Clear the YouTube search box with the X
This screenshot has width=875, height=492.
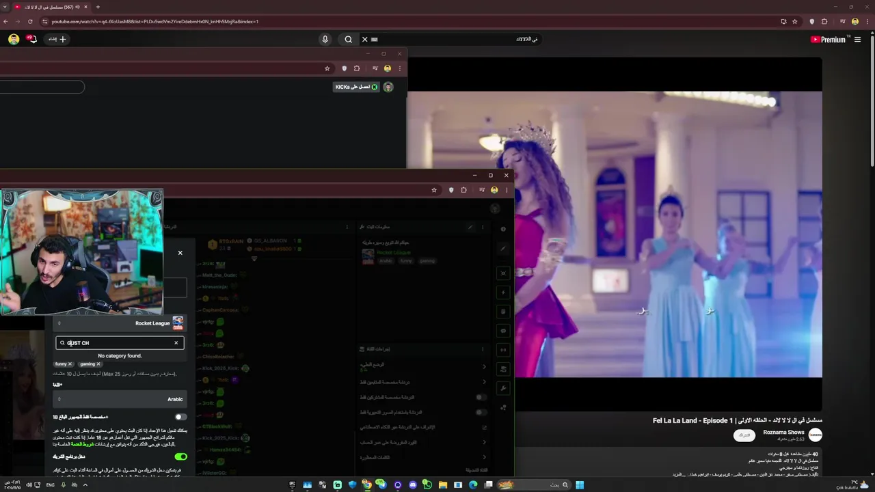click(x=364, y=39)
